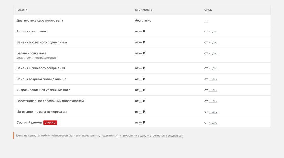Click the СРОК column header
Viewport: 284px width, 158px height.
tap(208, 10)
